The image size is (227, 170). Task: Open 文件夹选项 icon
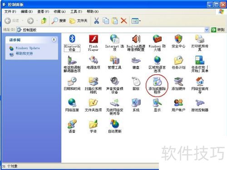click(94, 105)
